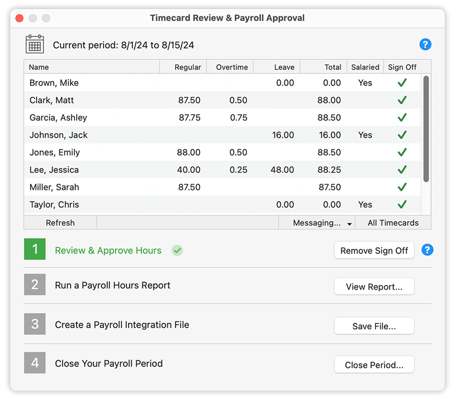Click green check badge after Review & Approve Hours
The height and width of the screenshot is (405, 455).
pyautogui.click(x=177, y=250)
